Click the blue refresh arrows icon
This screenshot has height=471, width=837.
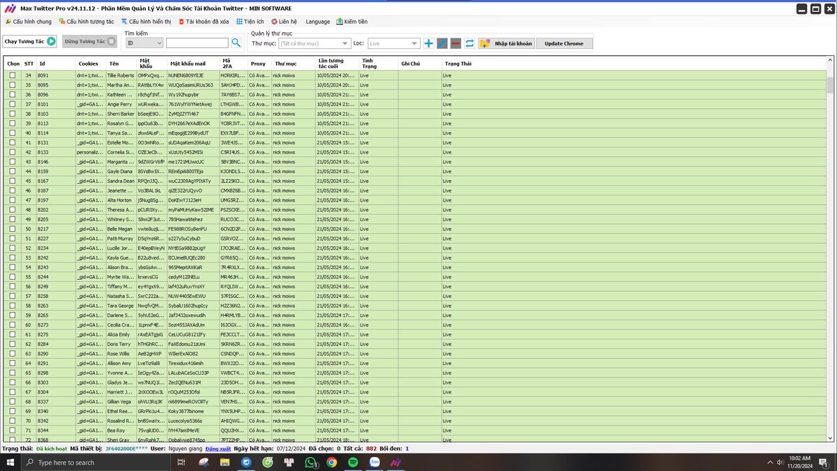click(x=469, y=43)
